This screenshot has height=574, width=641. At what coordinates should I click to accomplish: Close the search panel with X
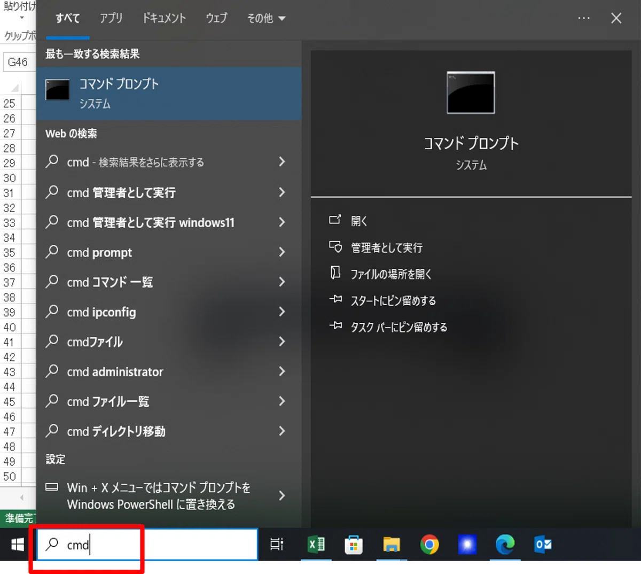point(616,18)
